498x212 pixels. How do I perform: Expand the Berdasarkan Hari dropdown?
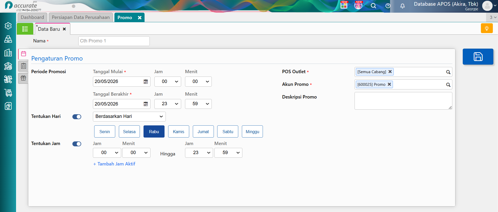click(129, 117)
